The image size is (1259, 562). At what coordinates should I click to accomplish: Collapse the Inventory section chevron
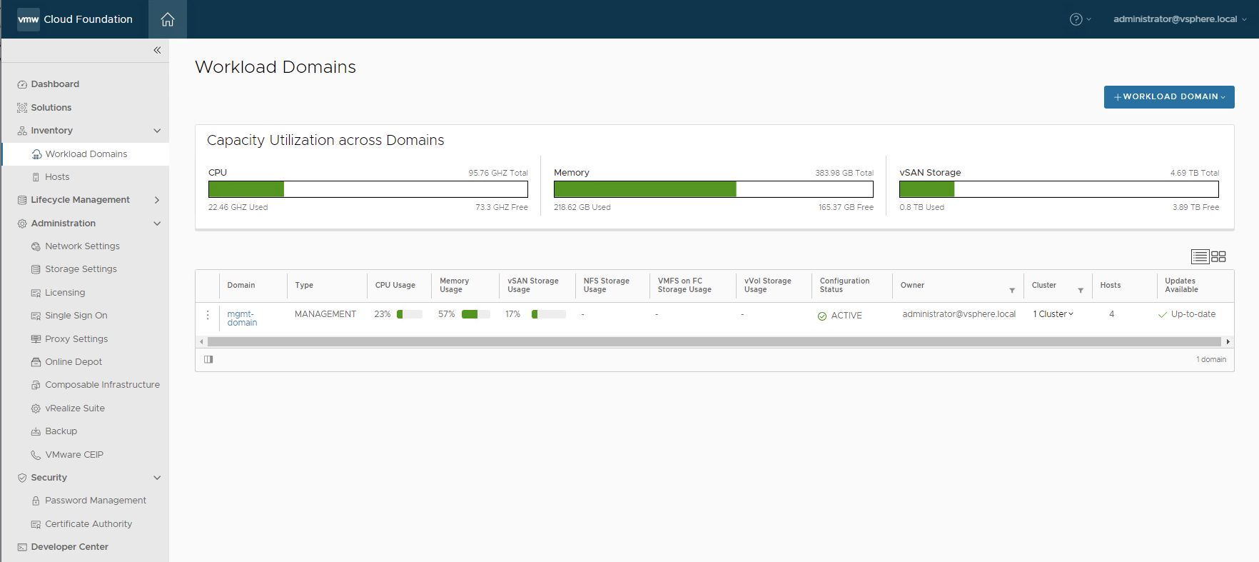[157, 131]
